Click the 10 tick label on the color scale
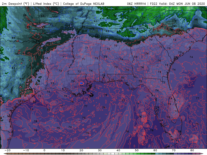Image resolution: width=207 pixels, height=155 pixels. [63, 150]
